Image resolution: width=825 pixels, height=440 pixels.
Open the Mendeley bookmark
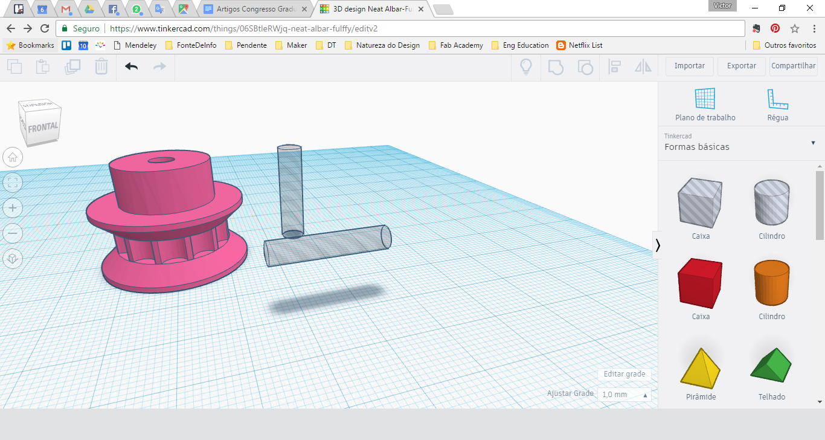tap(135, 45)
